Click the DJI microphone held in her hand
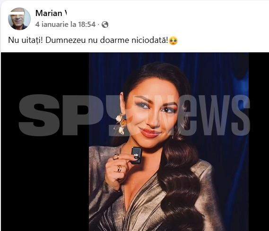The width and height of the screenshot is (269, 231). click(137, 155)
